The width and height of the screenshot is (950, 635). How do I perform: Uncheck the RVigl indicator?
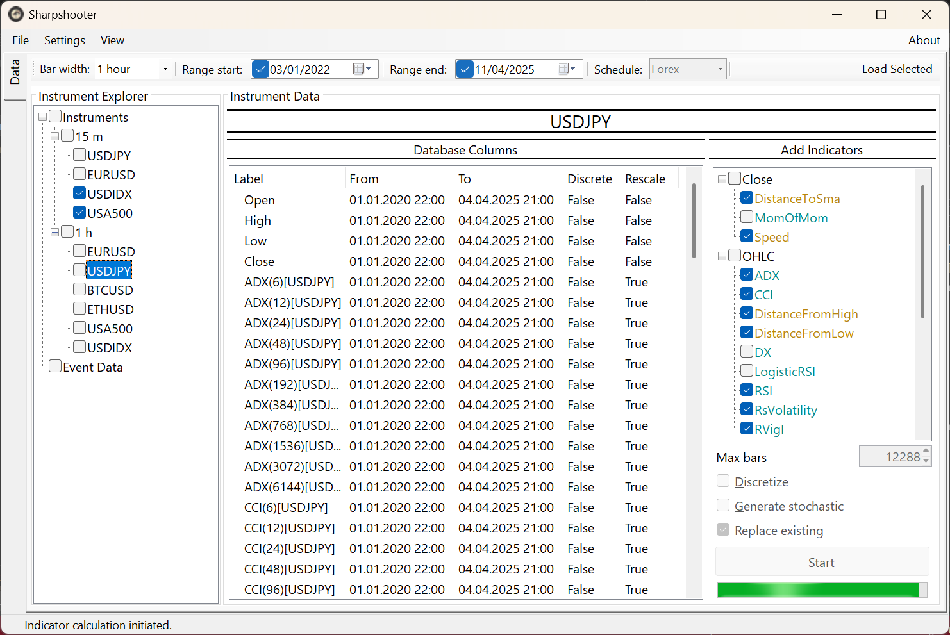tap(747, 428)
